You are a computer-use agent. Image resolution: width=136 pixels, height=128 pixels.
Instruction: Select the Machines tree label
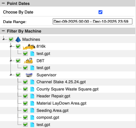(x=31, y=39)
